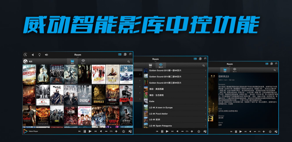Click the Vidon Player logo
The width and height of the screenshot is (292, 142).
[x=26, y=131]
